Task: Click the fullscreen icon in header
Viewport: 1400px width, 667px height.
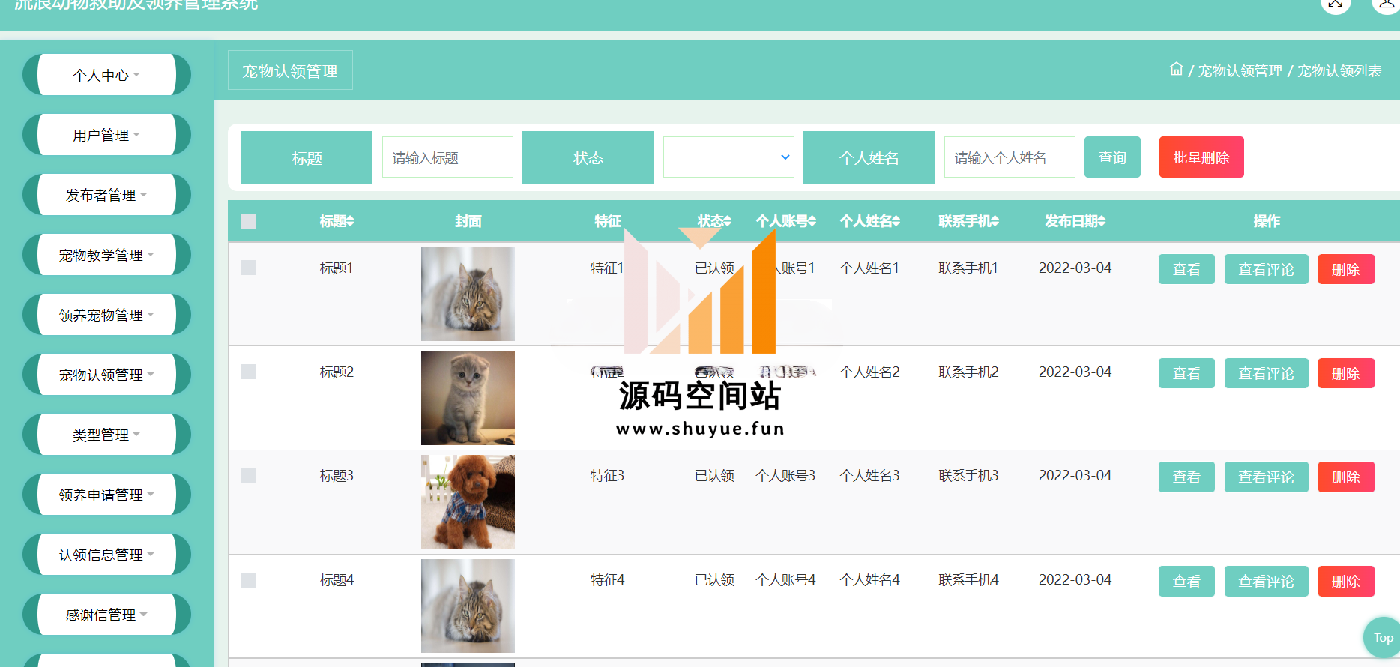Action: 1335,4
